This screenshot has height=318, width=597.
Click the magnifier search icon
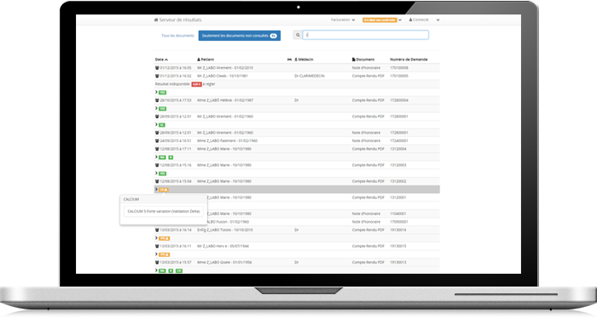[x=298, y=36]
